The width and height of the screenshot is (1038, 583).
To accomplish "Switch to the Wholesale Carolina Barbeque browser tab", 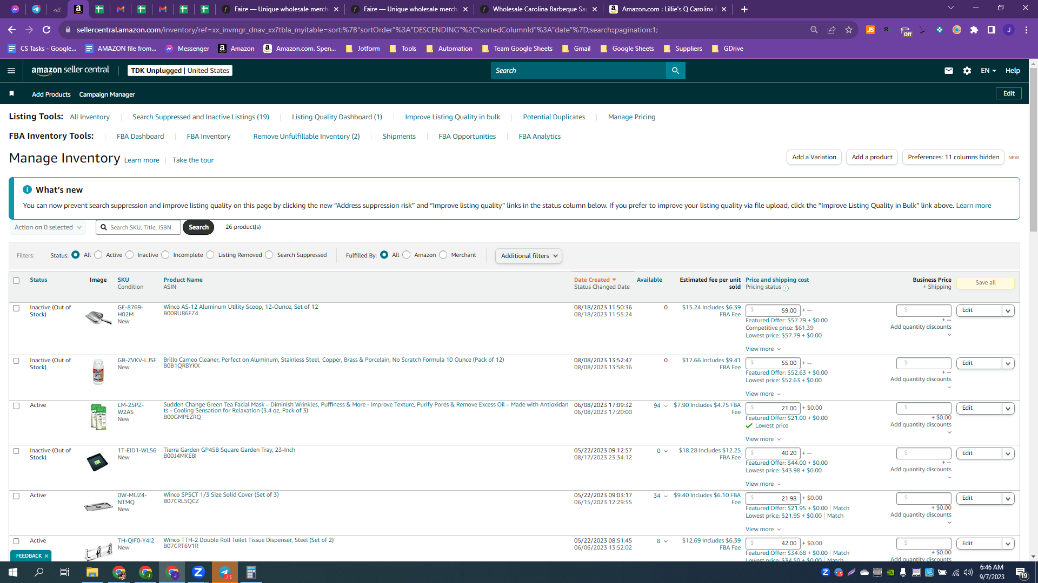I will (539, 9).
